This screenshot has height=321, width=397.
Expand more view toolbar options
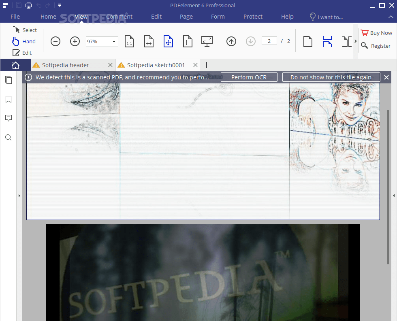tap(356, 41)
